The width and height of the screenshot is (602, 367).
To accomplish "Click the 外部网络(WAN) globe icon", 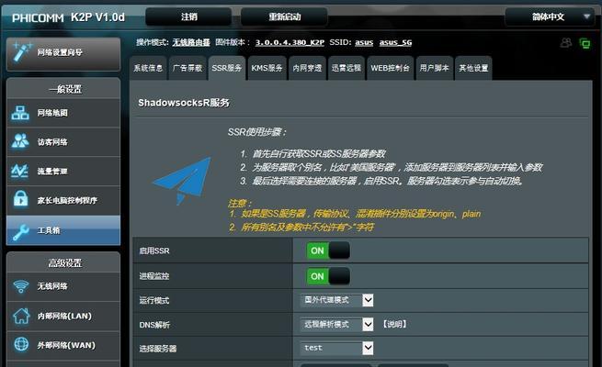I will [21, 344].
